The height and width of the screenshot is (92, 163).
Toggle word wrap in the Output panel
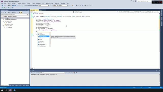click(76, 73)
